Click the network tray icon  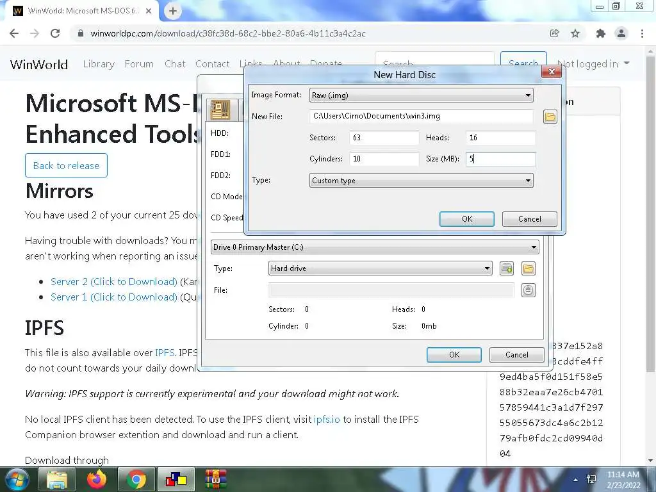591,479
